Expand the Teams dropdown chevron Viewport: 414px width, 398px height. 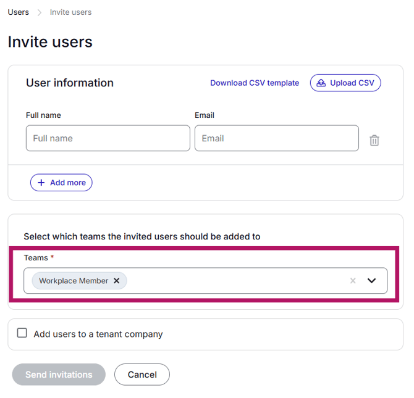371,281
